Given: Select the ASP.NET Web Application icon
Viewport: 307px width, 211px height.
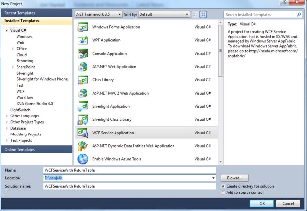Looking at the screenshot, I should coord(83,67).
